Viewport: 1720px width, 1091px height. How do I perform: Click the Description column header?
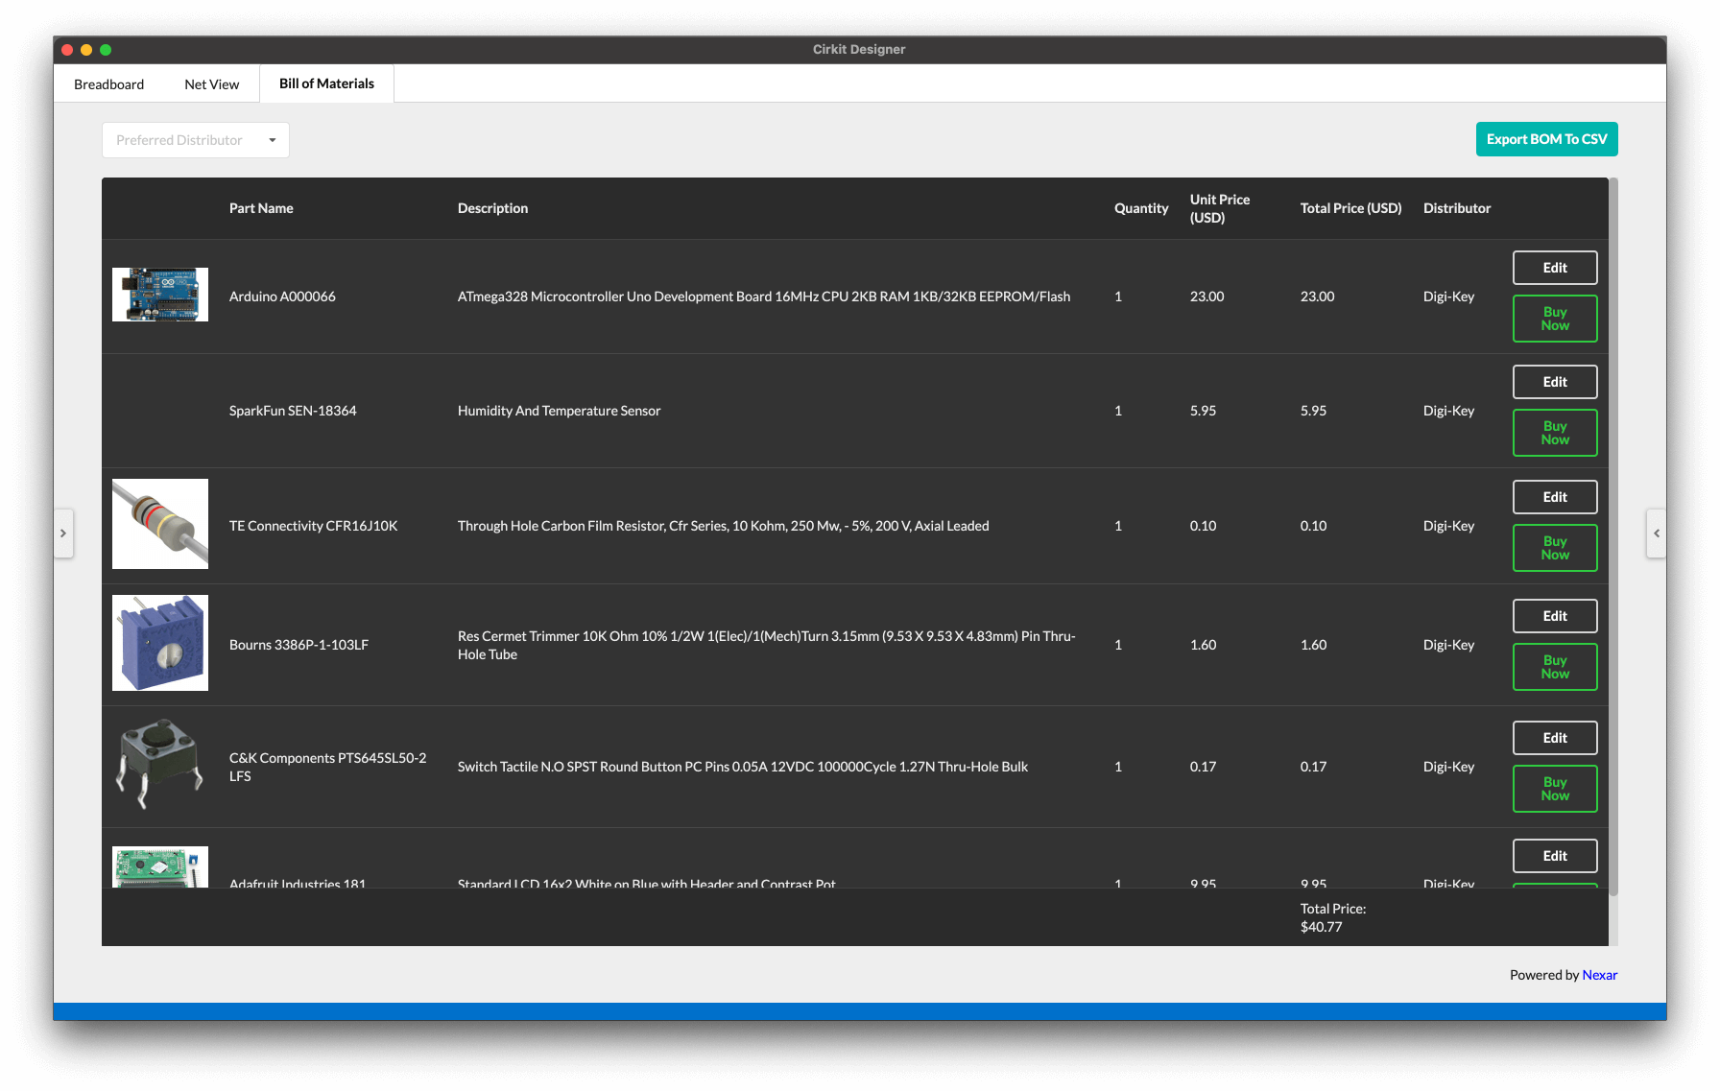click(x=492, y=208)
